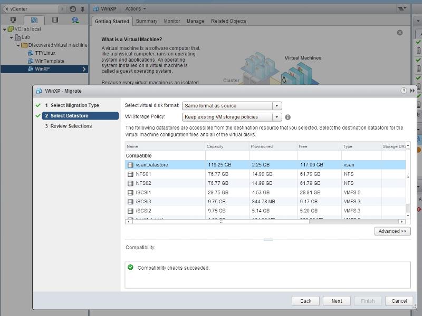Select the NFS02 datastore row
Viewport: 422px width, 316px height.
pyautogui.click(x=265, y=183)
